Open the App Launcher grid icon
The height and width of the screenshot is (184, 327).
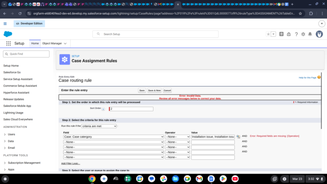[8, 44]
